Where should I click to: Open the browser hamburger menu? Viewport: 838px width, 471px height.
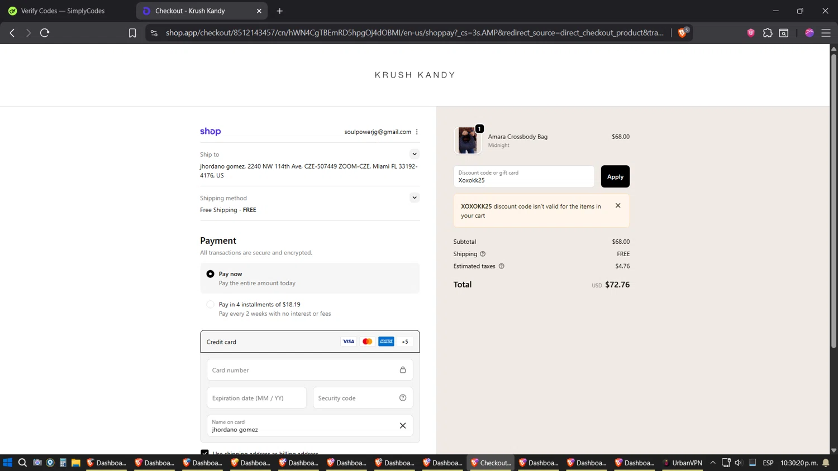pyautogui.click(x=826, y=33)
